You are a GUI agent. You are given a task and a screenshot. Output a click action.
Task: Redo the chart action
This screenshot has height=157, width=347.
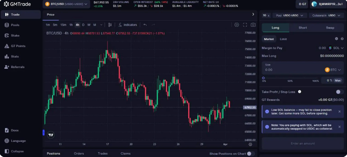point(153,25)
